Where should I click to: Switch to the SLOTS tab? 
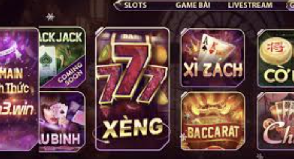tap(136, 5)
